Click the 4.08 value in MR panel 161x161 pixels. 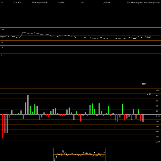(149, 94)
